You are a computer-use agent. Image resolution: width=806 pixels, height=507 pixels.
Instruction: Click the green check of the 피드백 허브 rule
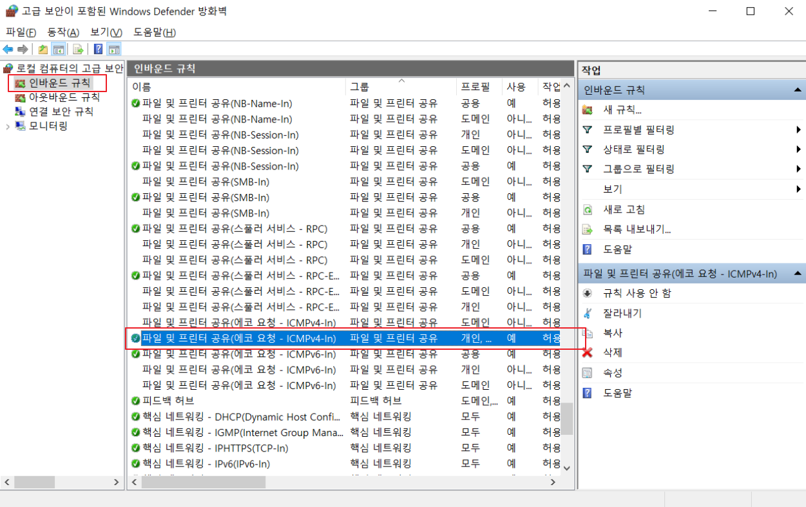135,401
